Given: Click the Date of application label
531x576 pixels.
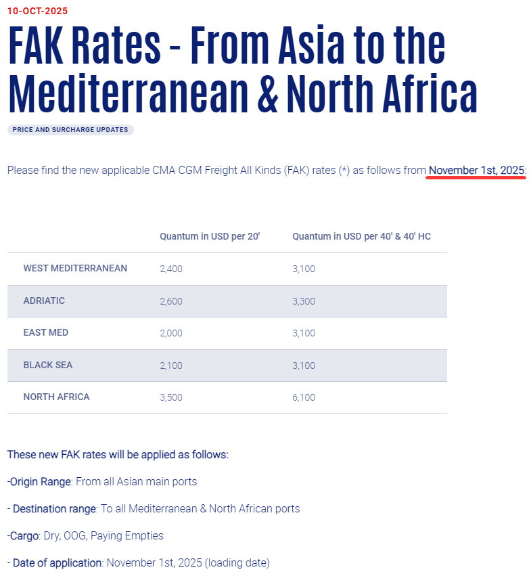Looking at the screenshot, I should click(x=57, y=562).
